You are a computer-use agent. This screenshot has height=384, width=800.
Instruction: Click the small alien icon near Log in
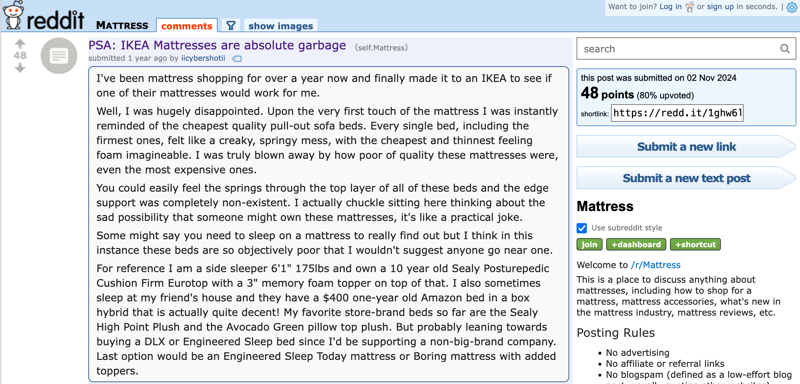click(x=689, y=7)
